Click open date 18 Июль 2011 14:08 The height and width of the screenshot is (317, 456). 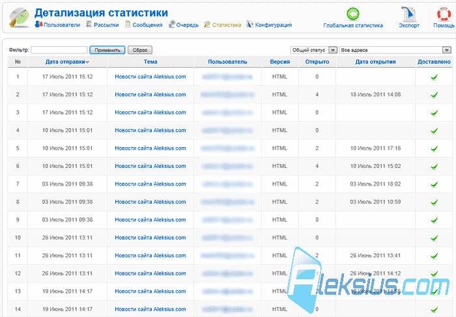(375, 95)
